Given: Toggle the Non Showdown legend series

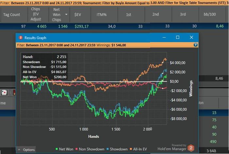Looking at the screenshot, I should 90,149.
